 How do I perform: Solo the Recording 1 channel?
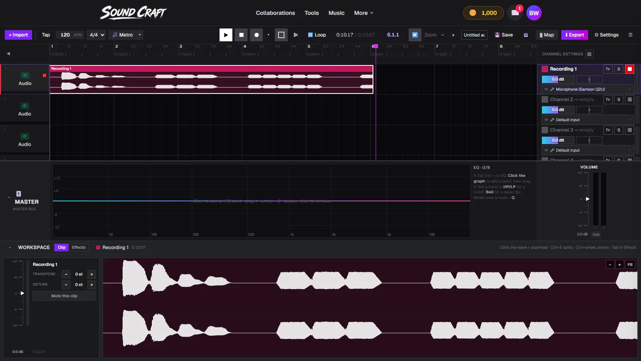tap(619, 69)
